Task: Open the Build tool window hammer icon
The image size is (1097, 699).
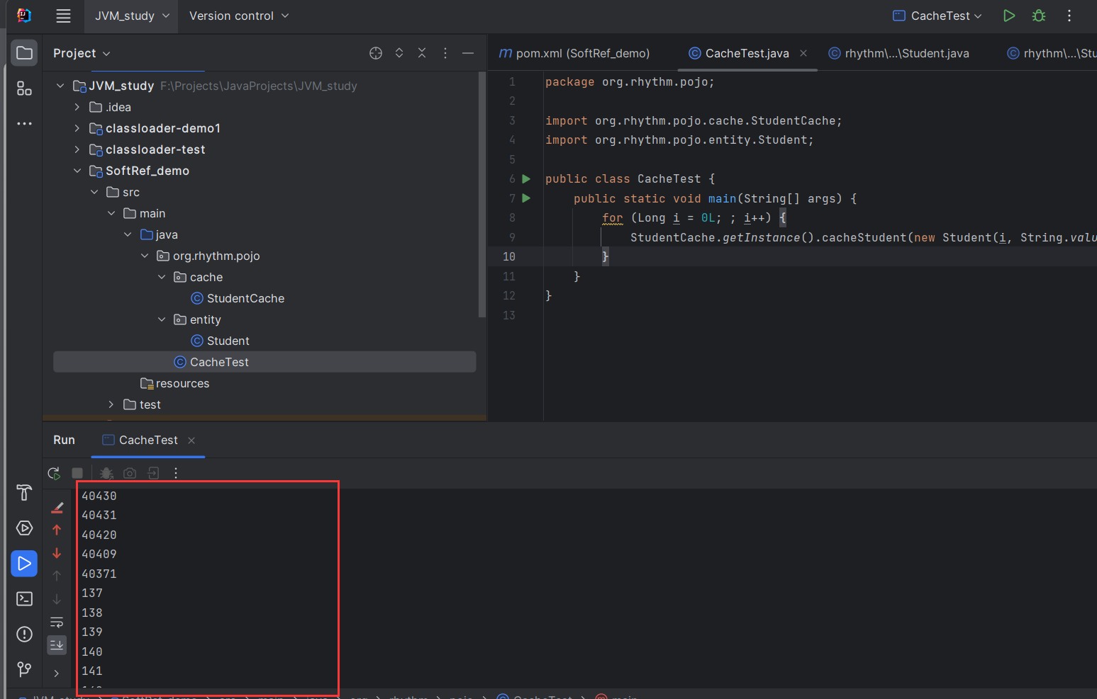Action: (x=24, y=492)
